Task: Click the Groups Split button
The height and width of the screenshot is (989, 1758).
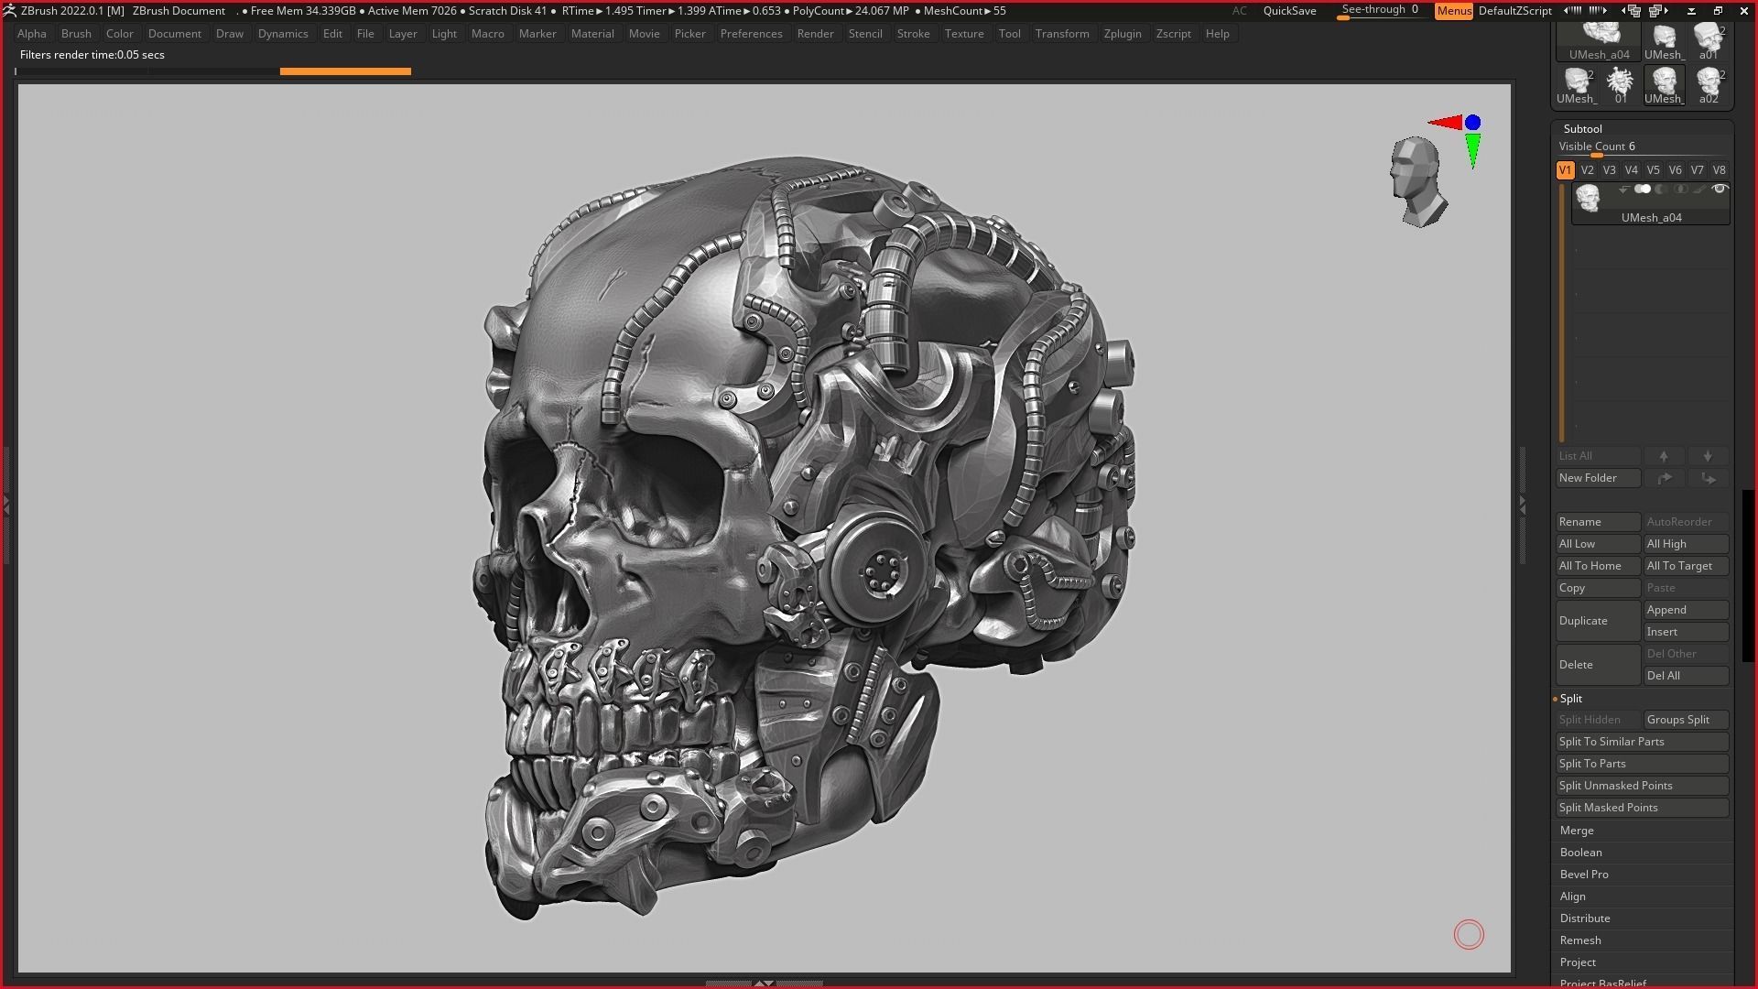Action: click(1686, 720)
